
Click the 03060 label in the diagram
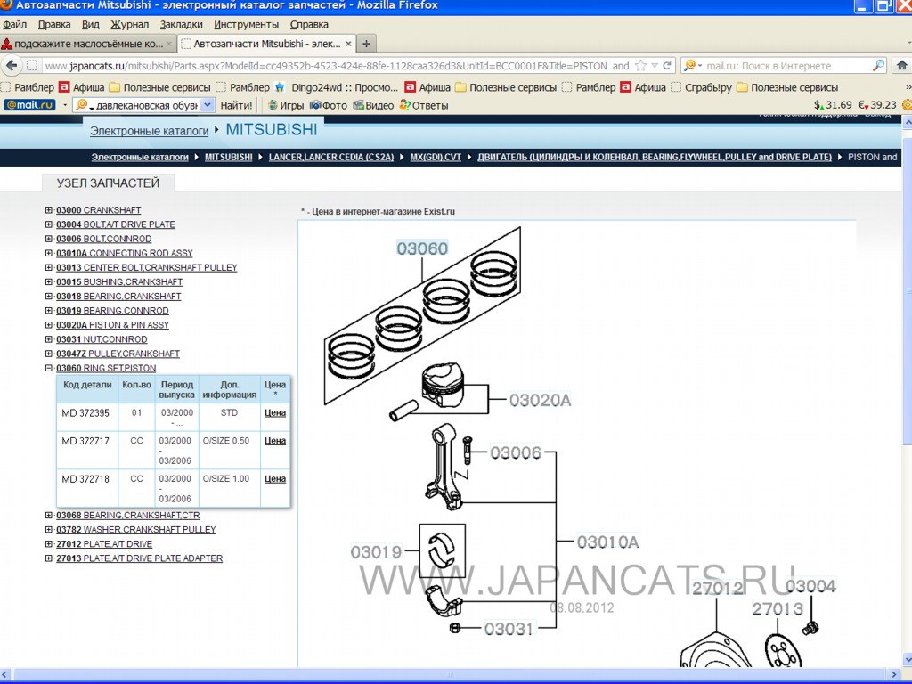[422, 248]
